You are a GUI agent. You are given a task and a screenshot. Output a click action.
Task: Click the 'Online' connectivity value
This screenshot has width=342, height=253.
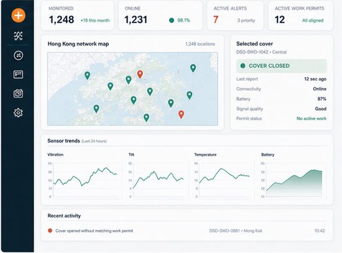coord(320,88)
